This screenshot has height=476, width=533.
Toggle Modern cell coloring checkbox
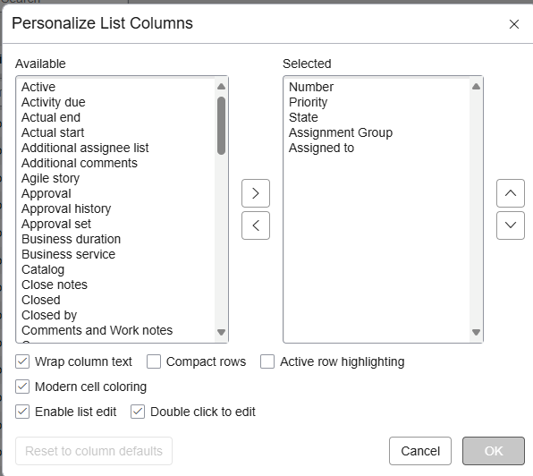22,387
